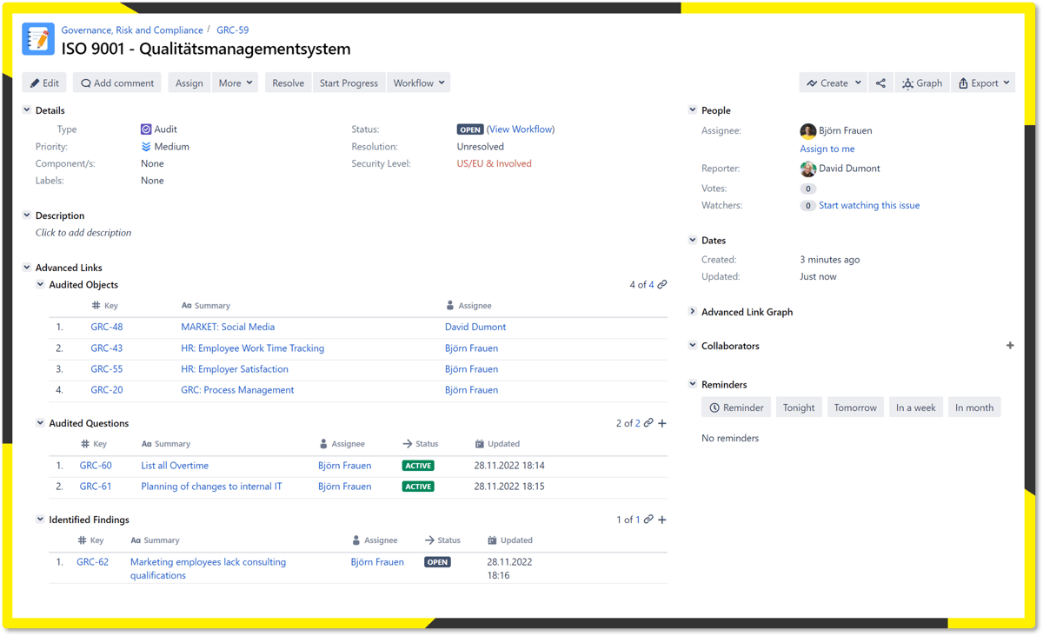The width and height of the screenshot is (1043, 636).
Task: Open the Workflow dropdown
Action: pos(418,83)
